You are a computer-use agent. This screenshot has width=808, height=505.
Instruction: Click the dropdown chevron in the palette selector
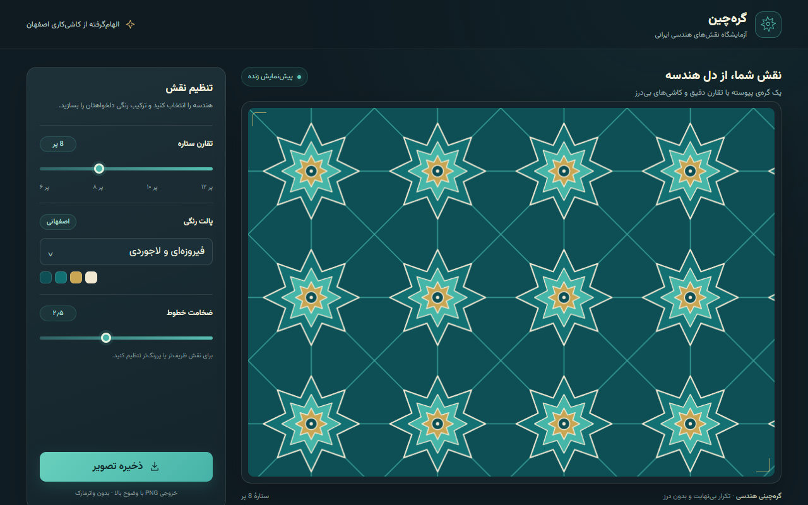(x=50, y=254)
